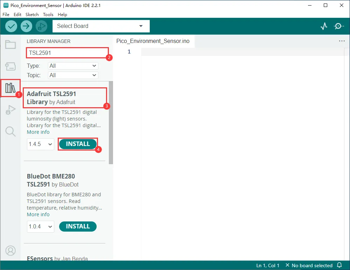Open the File menu
This screenshot has width=350, height=270.
click(6, 14)
